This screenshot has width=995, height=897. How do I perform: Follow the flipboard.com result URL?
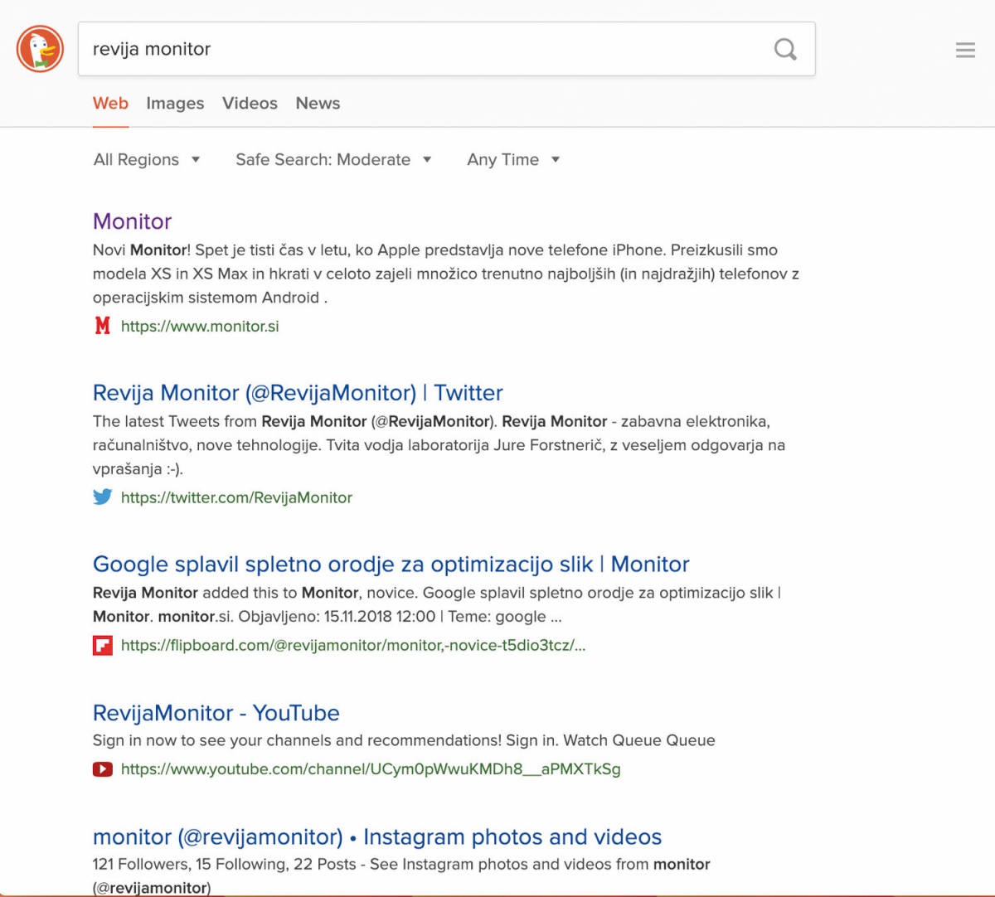pyautogui.click(x=353, y=645)
